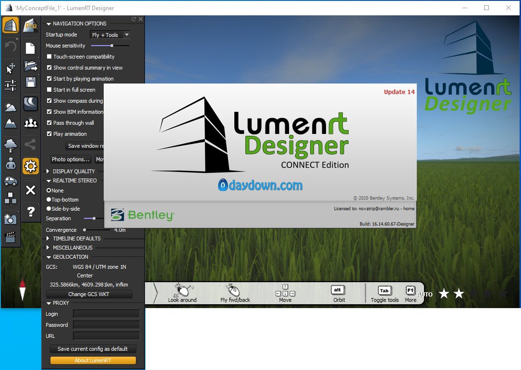This screenshot has width=521, height=370.
Task: Select Top-bottom stereo mode
Action: tap(49, 199)
